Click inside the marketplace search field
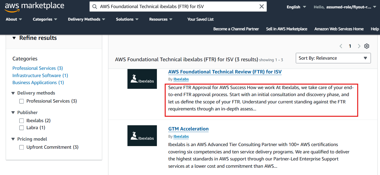380x175 pixels. (177, 7)
